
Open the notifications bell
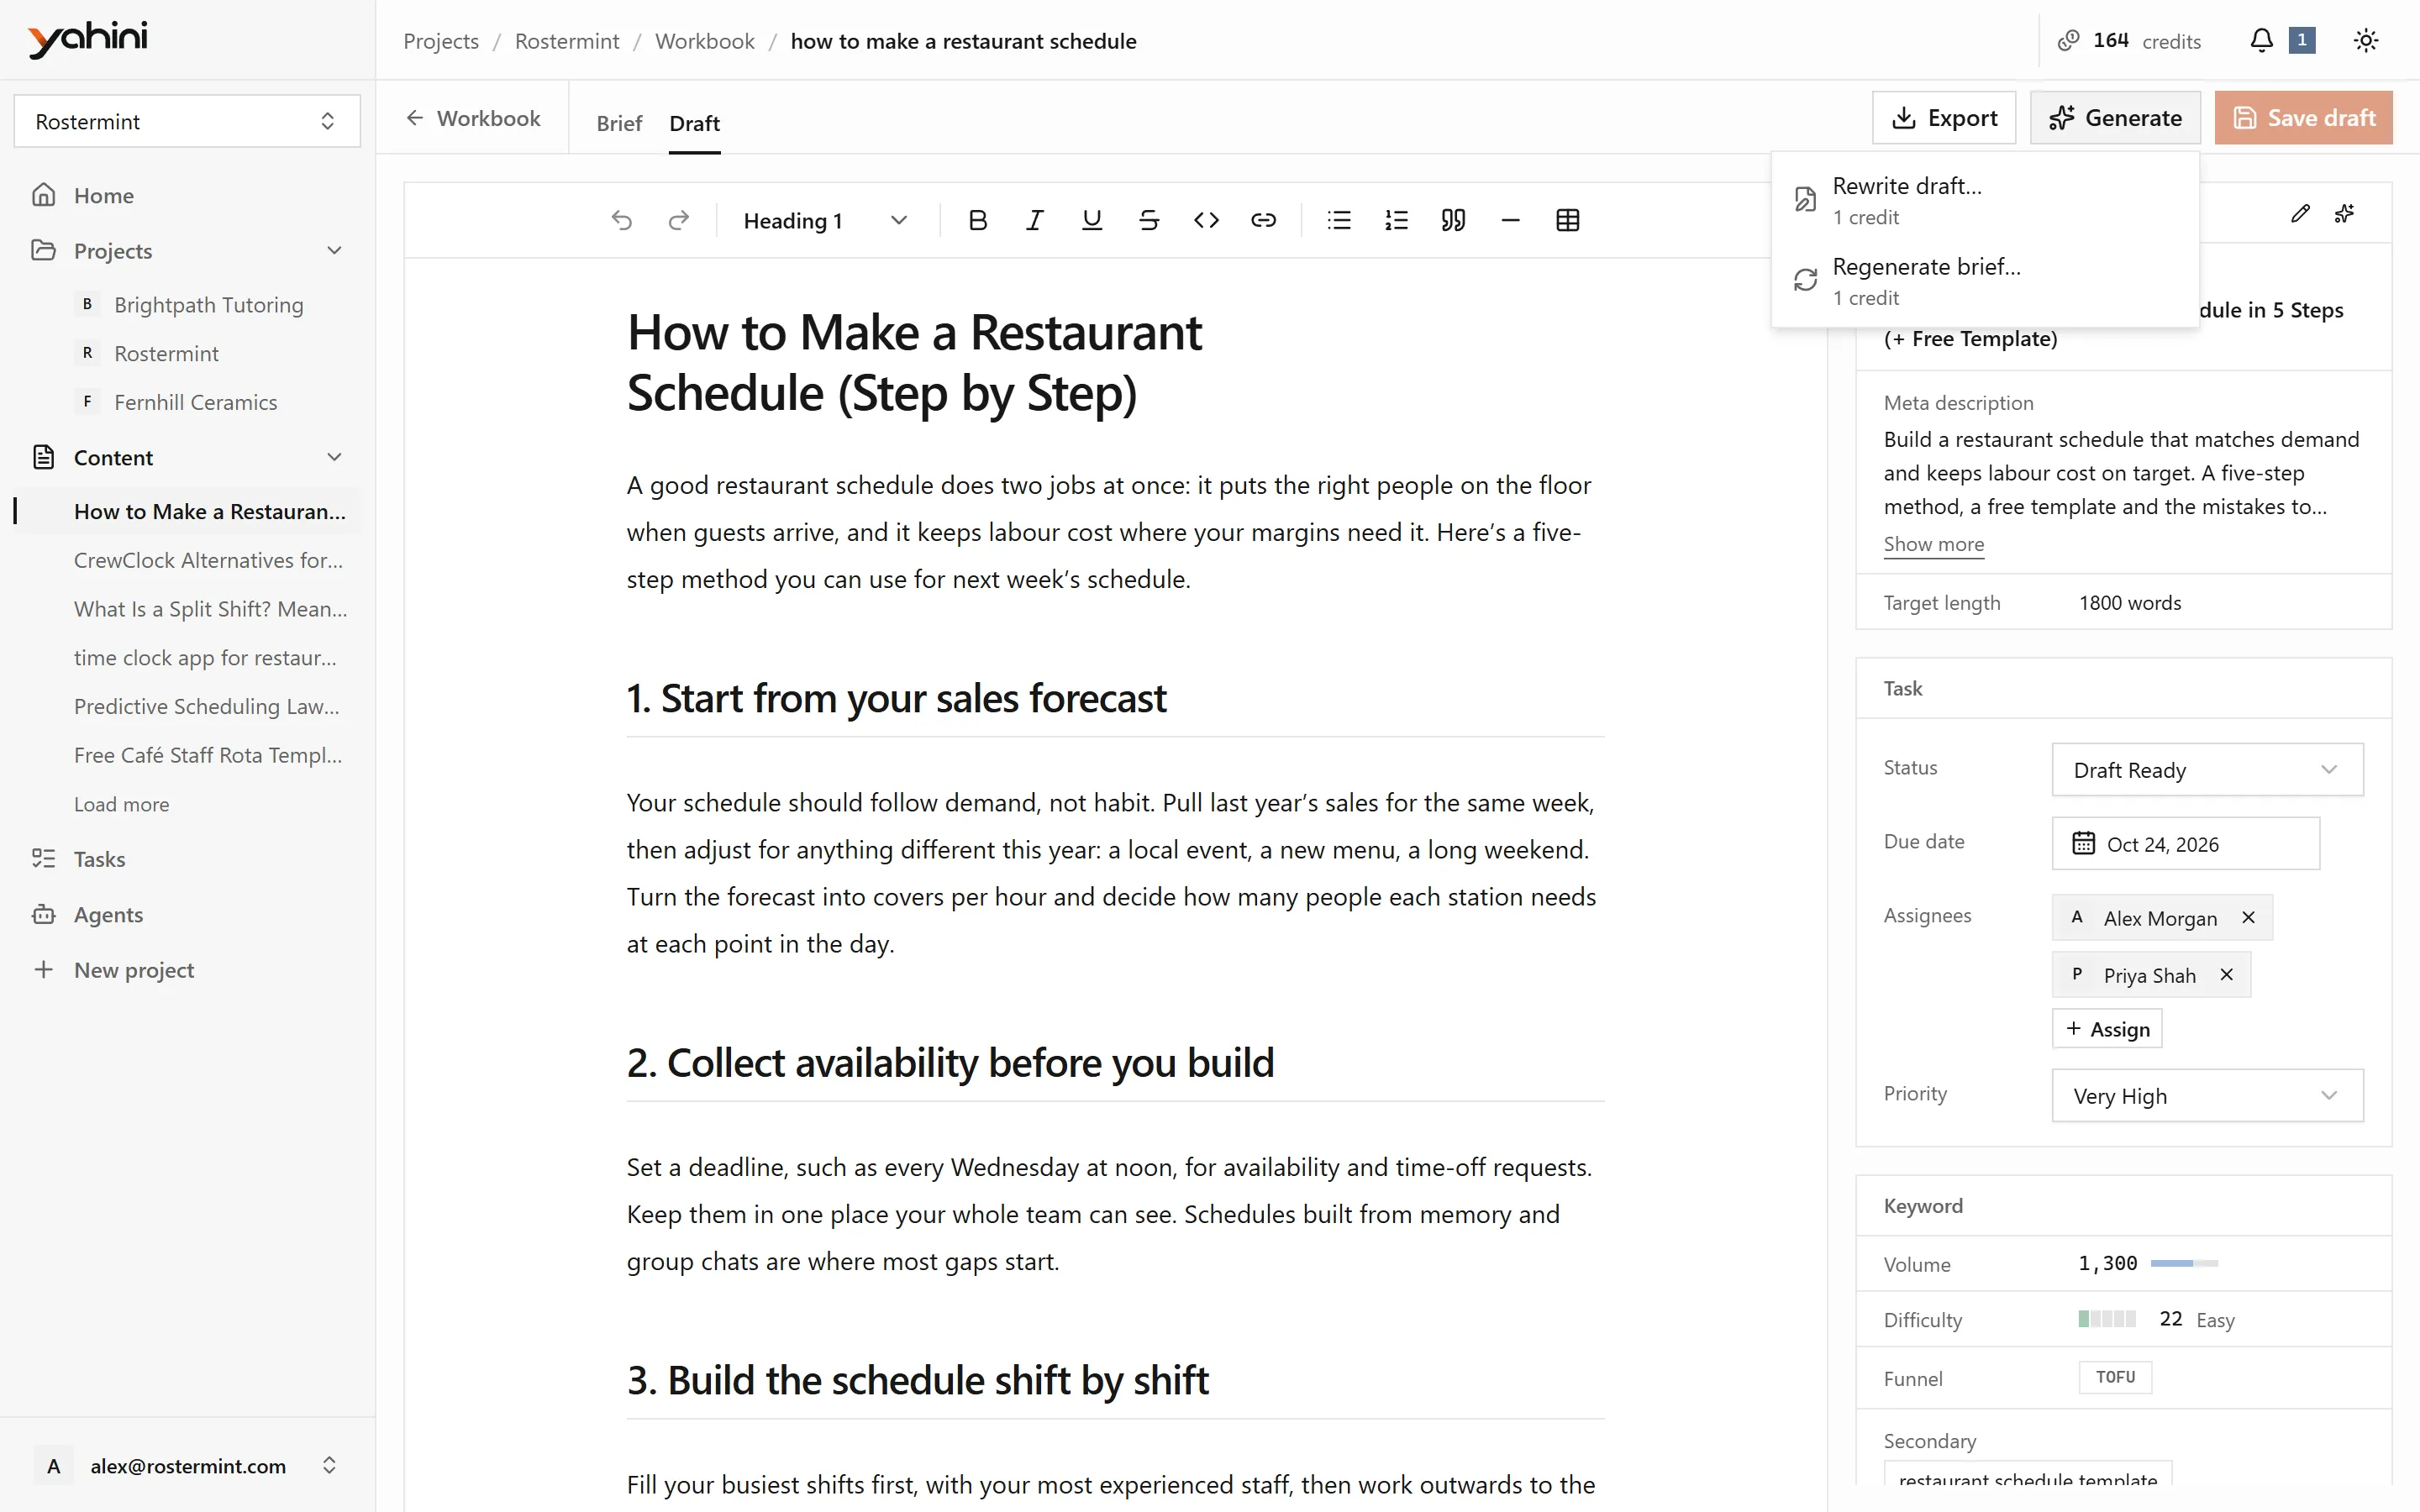[x=2261, y=40]
